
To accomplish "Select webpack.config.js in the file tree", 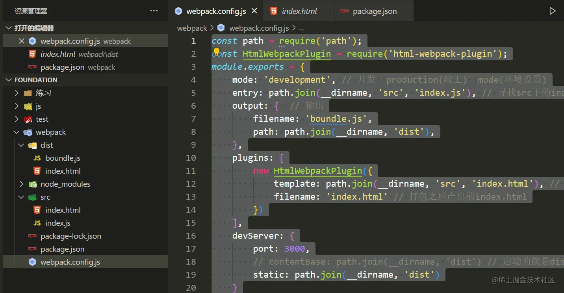I will coord(85,262).
